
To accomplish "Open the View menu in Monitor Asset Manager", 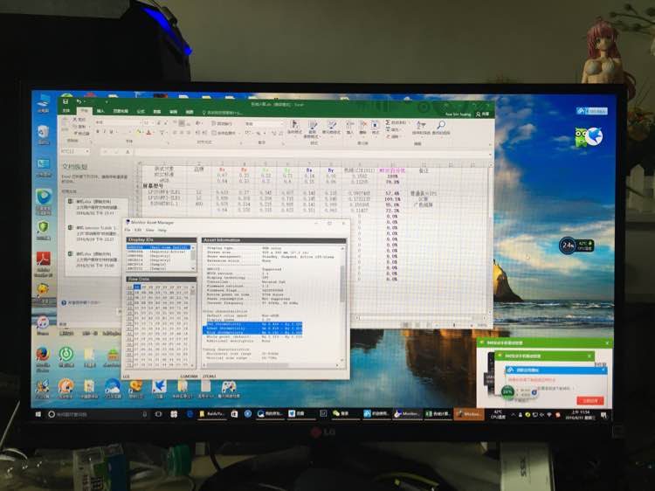I will click(149, 230).
